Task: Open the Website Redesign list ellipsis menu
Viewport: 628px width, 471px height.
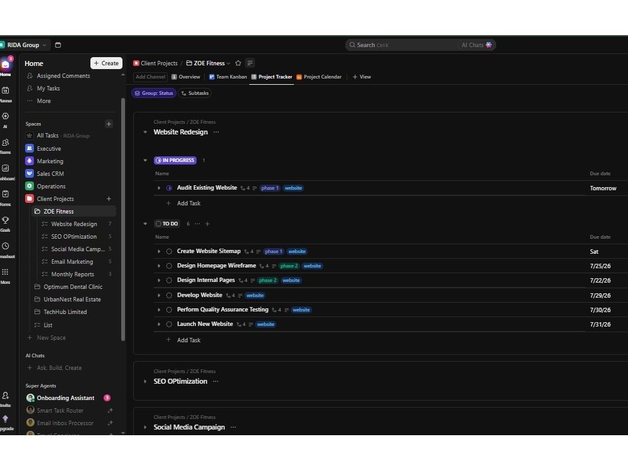Action: tap(216, 132)
